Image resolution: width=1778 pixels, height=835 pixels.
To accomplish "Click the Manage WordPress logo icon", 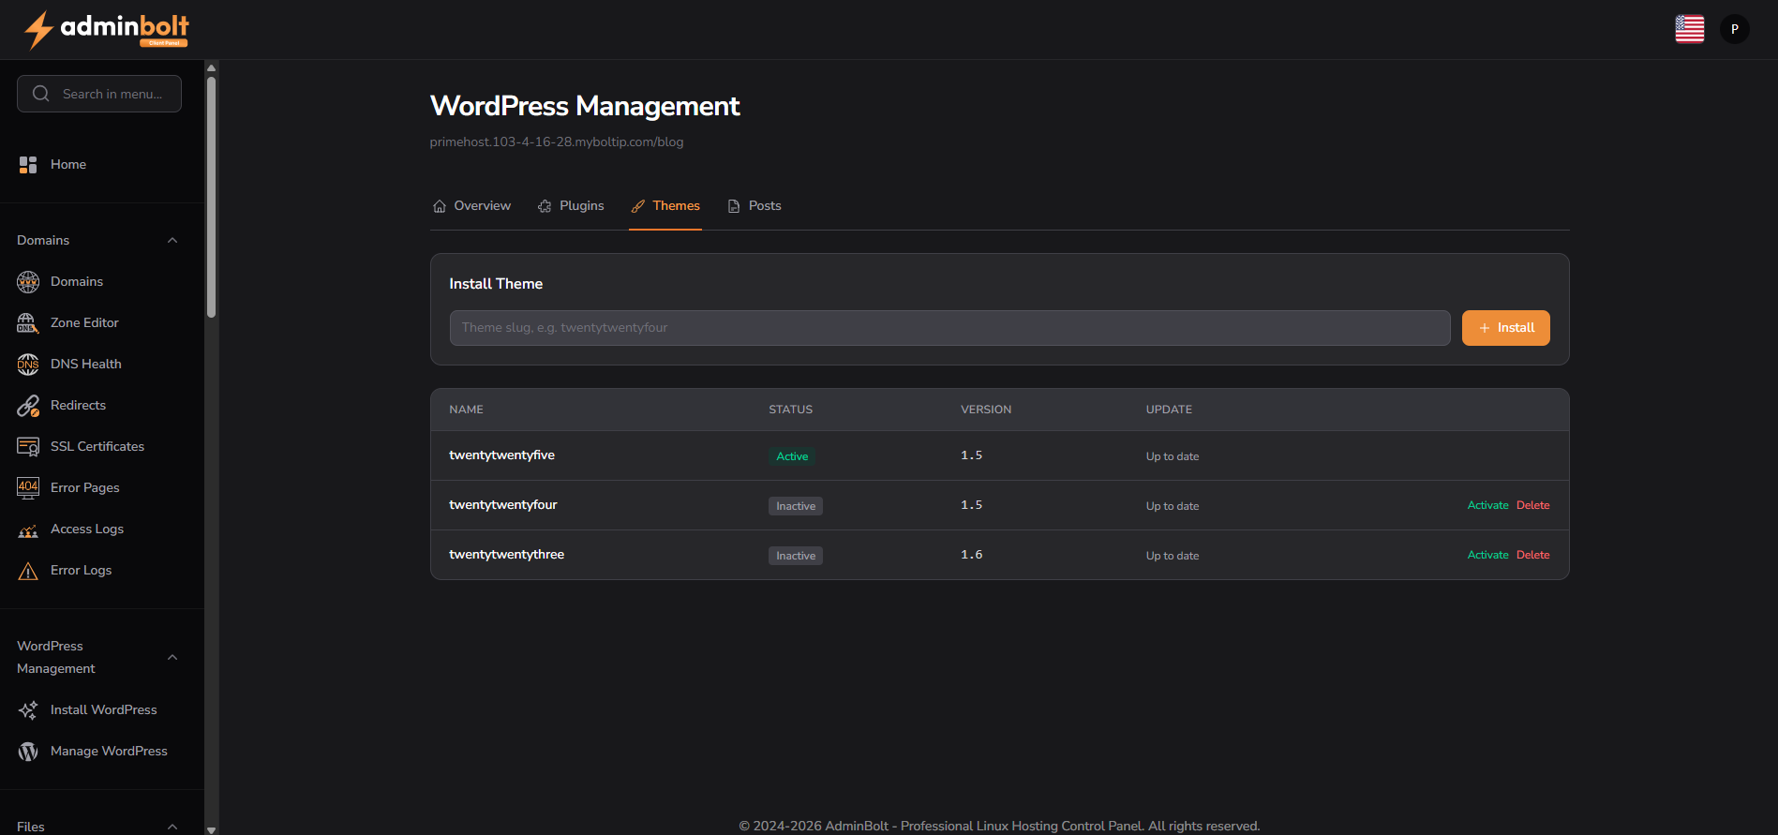I will click(x=28, y=751).
